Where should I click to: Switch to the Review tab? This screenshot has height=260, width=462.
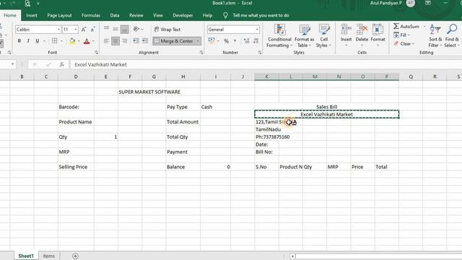[136, 15]
